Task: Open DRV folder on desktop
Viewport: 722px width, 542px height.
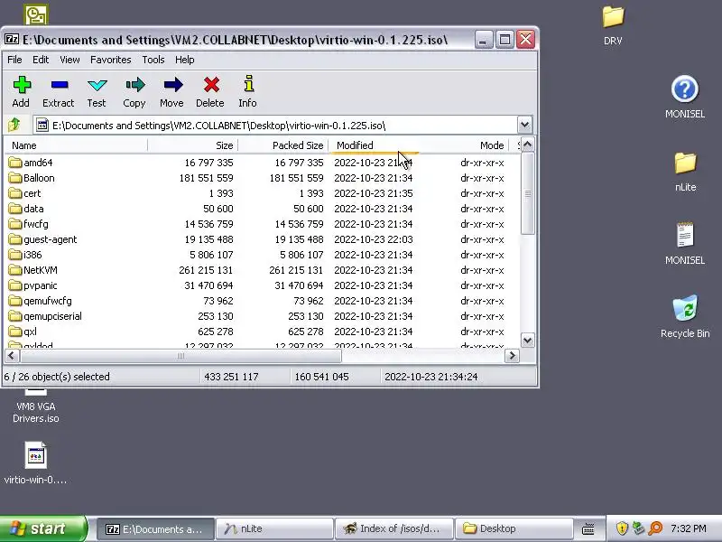Action: [613, 17]
